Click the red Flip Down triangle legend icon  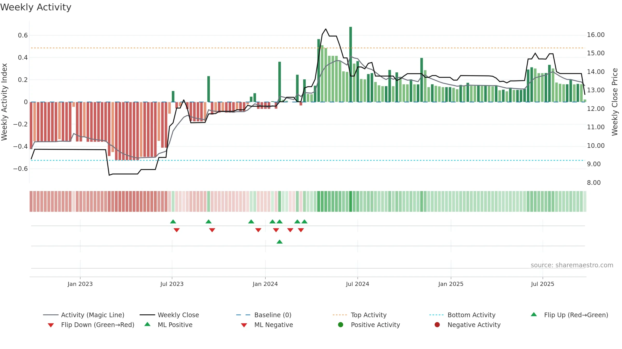tap(51, 325)
